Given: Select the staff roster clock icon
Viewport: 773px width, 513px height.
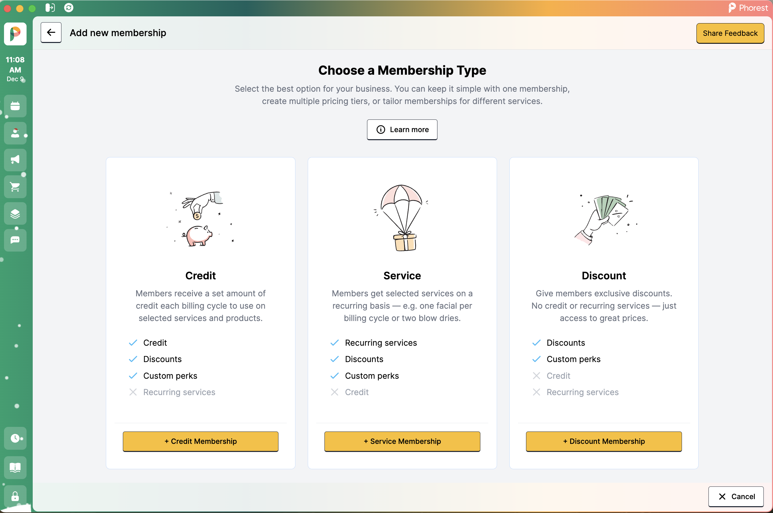Looking at the screenshot, I should (15, 438).
